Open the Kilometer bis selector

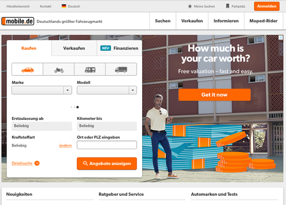pos(107,126)
